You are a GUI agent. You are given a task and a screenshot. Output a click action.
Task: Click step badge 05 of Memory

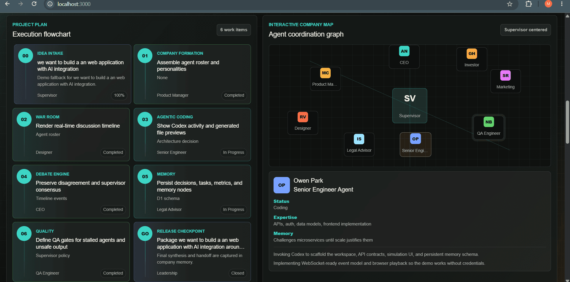[145, 176]
